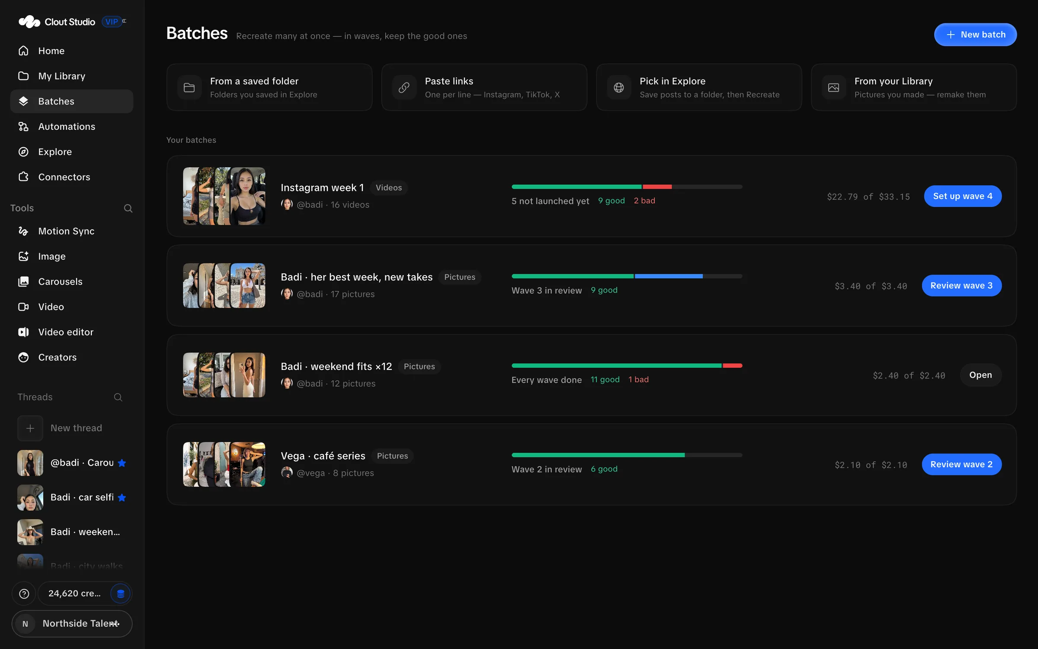
Task: Click the "Badi · her best week, new takes" title
Action: point(356,277)
